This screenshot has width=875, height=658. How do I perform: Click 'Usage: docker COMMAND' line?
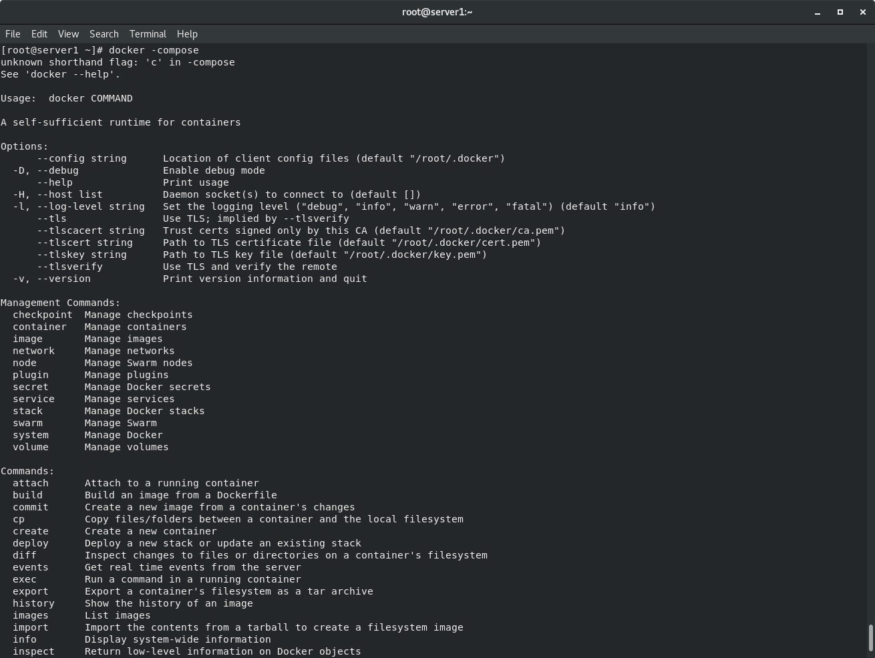(x=67, y=98)
